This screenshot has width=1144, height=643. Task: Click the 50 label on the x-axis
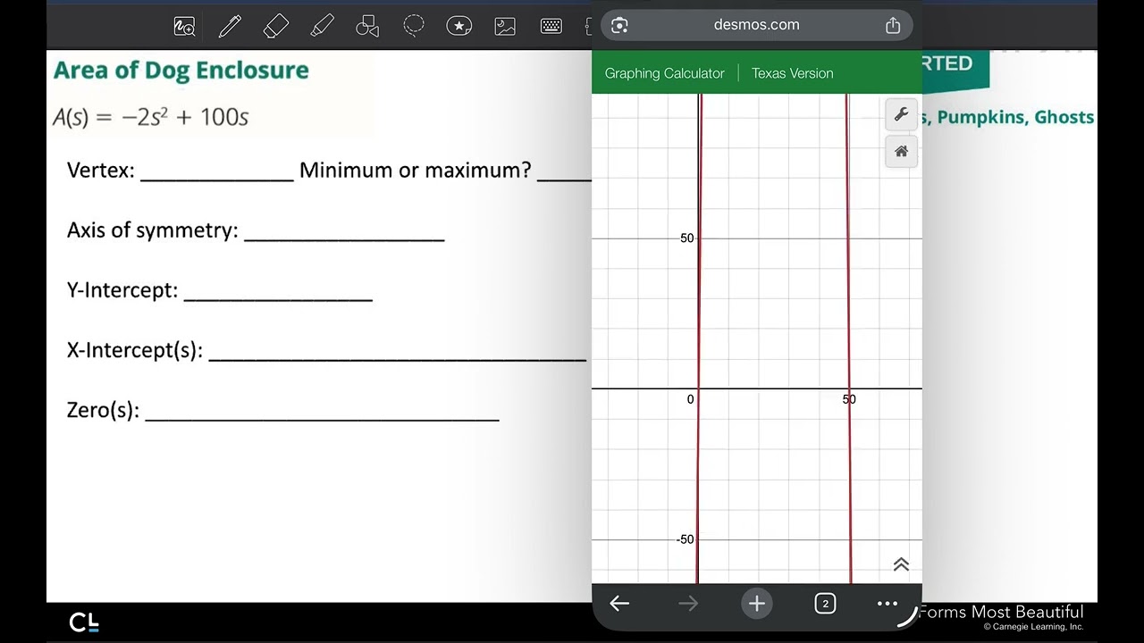point(849,399)
